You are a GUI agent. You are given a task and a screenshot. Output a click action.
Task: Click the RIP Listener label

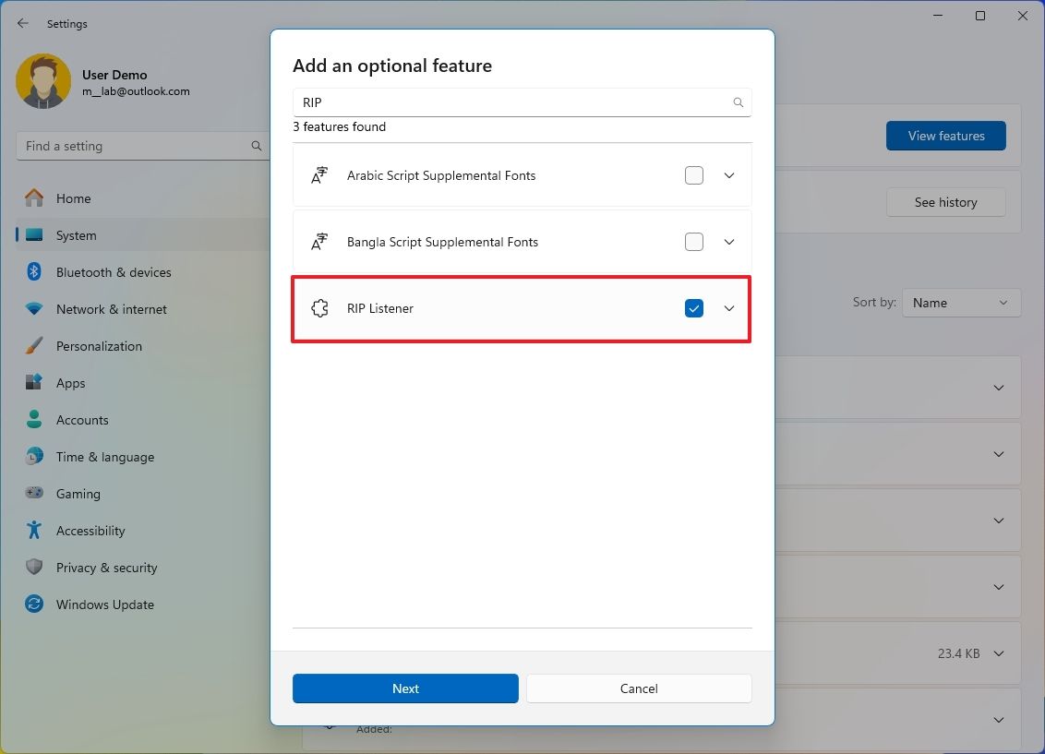(380, 308)
